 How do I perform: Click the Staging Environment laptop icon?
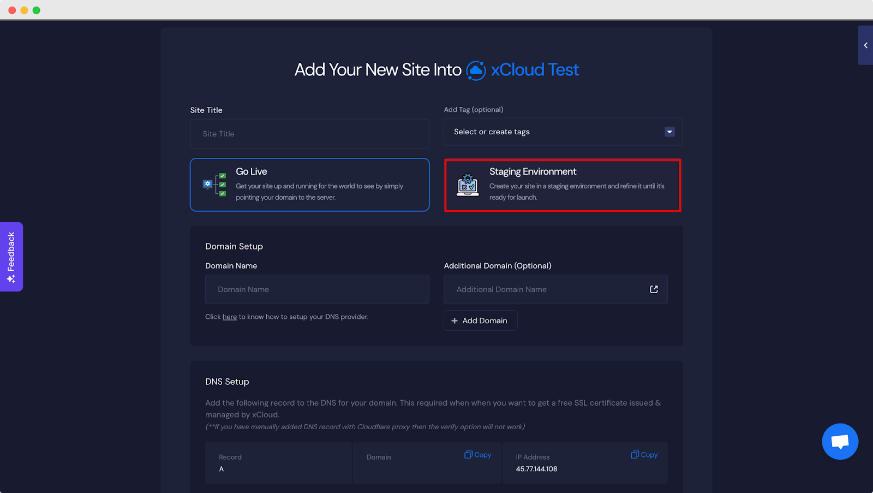pos(468,185)
